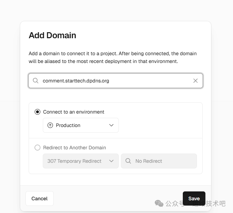
Task: Focus the No Redirect search field
Action: pos(163,161)
